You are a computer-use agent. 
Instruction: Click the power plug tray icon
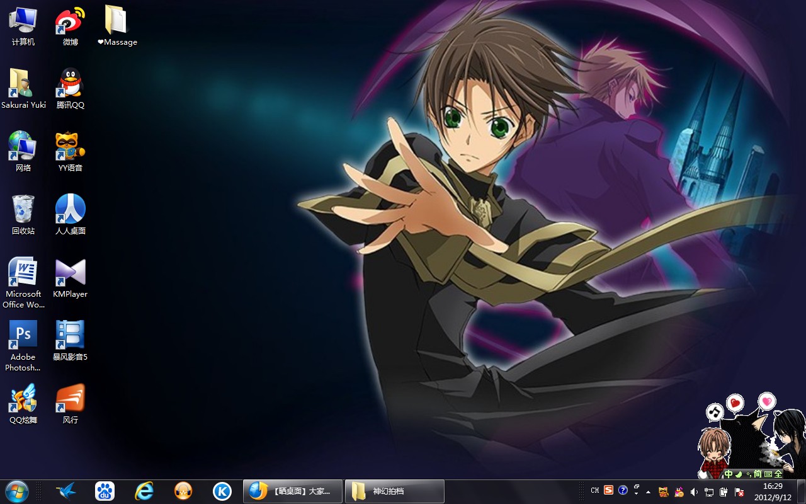[x=724, y=492]
